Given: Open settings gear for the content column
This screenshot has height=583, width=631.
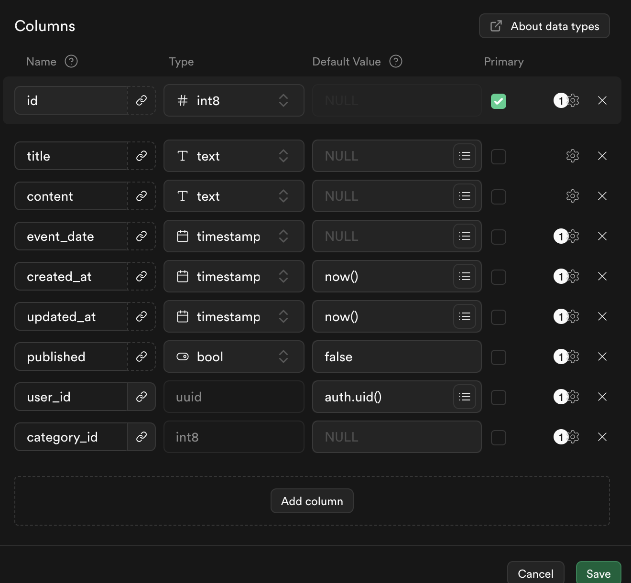Looking at the screenshot, I should click(x=573, y=196).
